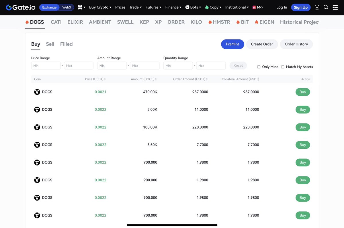The width and height of the screenshot is (344, 228).
Task: Click flame icon next to HMSTR
Action: (210, 22)
